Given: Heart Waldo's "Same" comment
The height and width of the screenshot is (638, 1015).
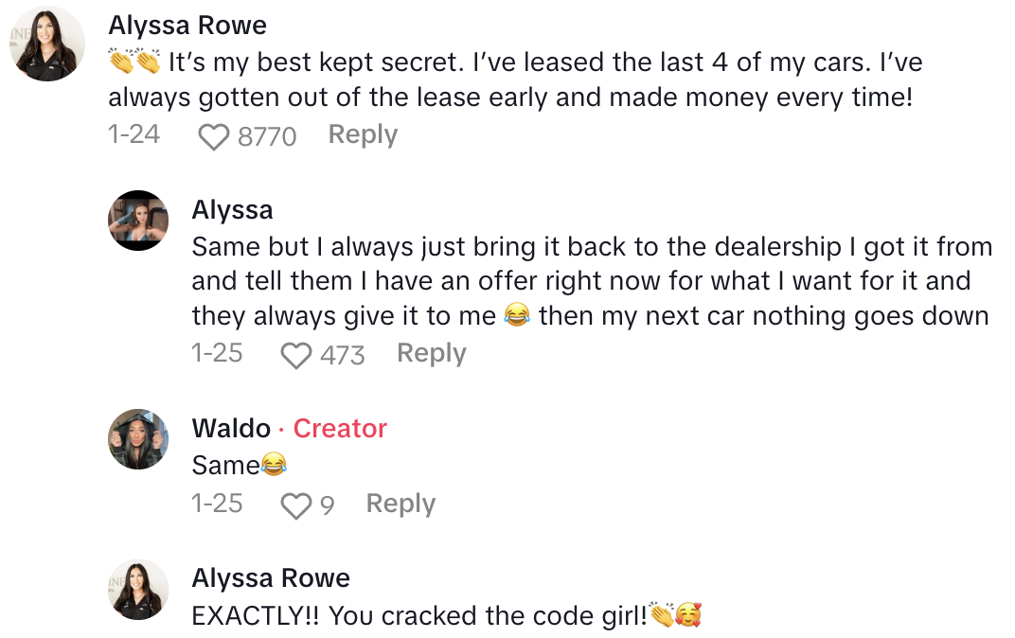Looking at the screenshot, I should coord(296,505).
